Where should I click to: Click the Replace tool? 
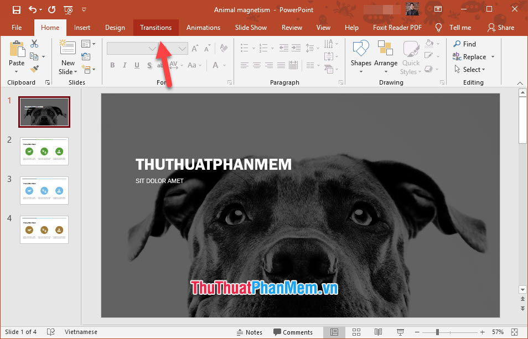tap(474, 56)
